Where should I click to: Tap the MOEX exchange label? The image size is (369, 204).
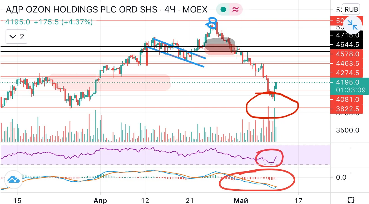coord(195,10)
